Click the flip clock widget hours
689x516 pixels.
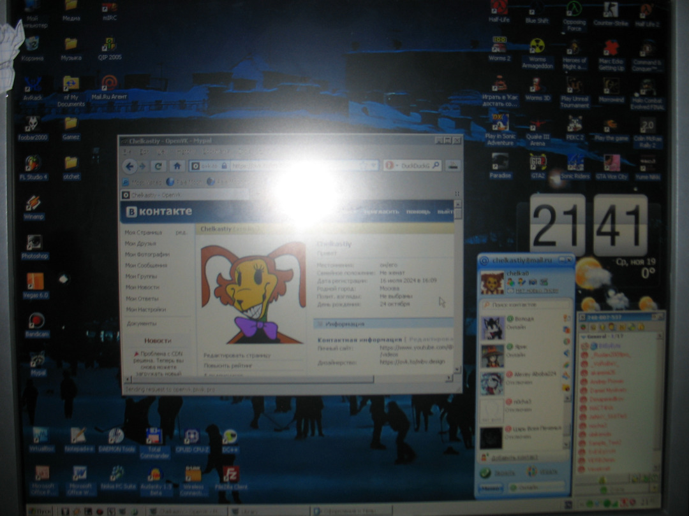[556, 226]
